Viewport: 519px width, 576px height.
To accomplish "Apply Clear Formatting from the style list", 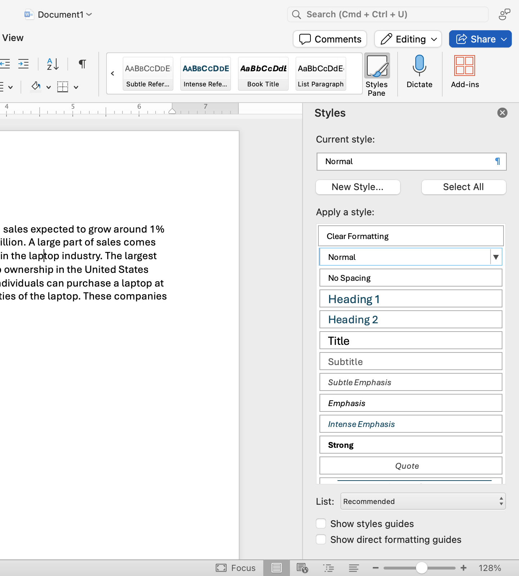I will [x=411, y=236].
